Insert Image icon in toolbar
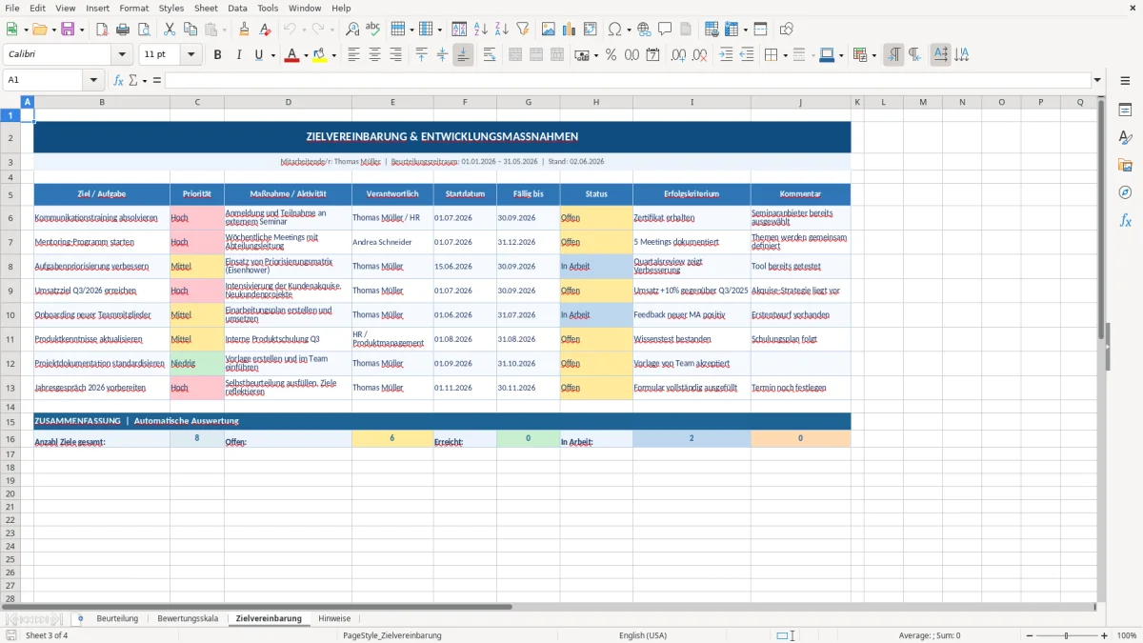Screen dimensions: 1143x643 coord(549,30)
